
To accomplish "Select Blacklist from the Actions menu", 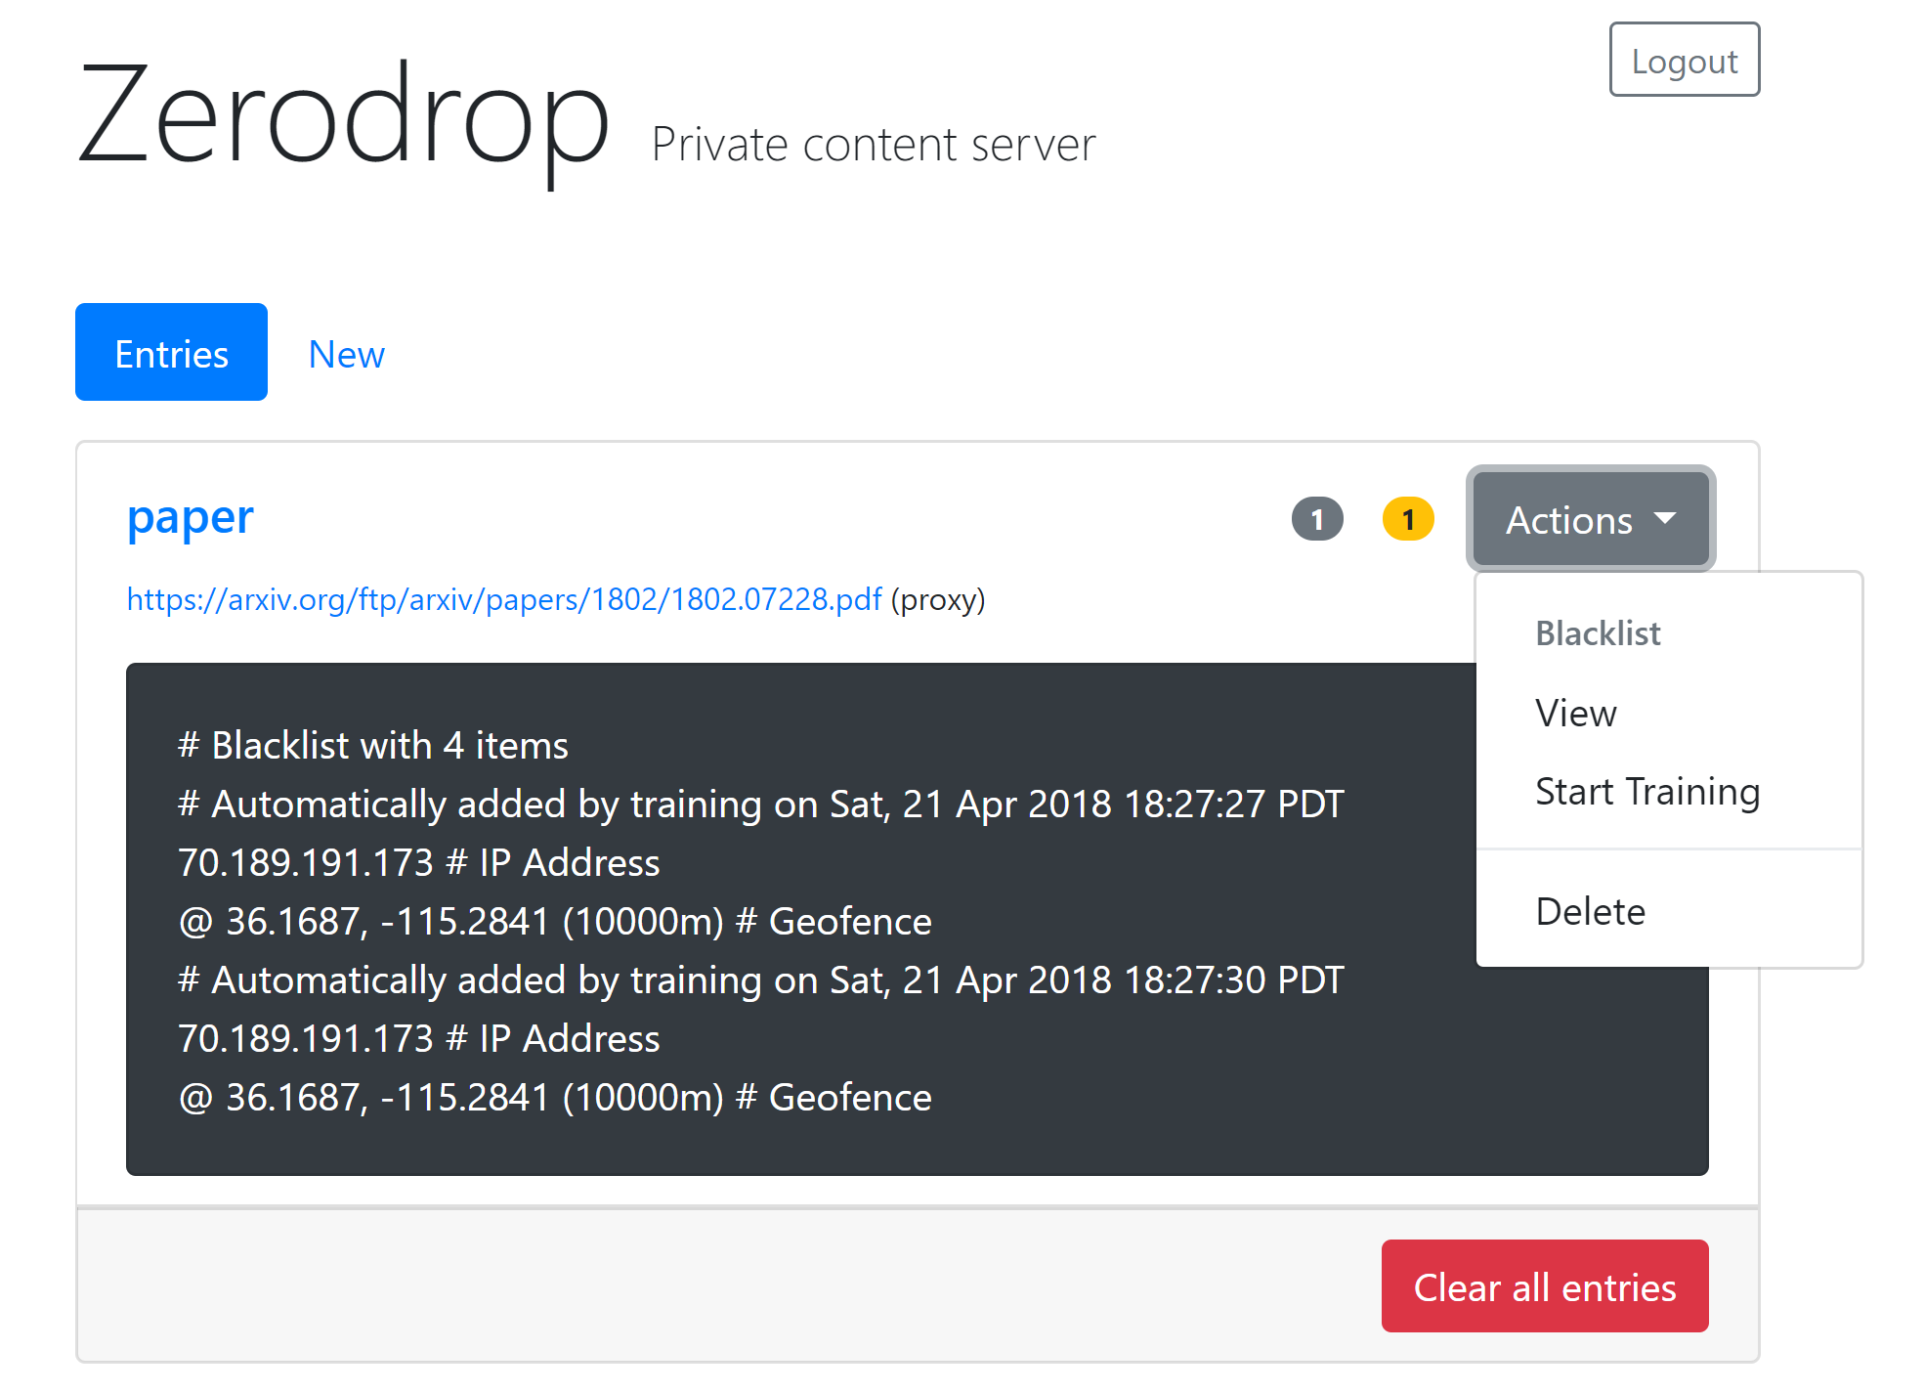I will pos(1597,632).
